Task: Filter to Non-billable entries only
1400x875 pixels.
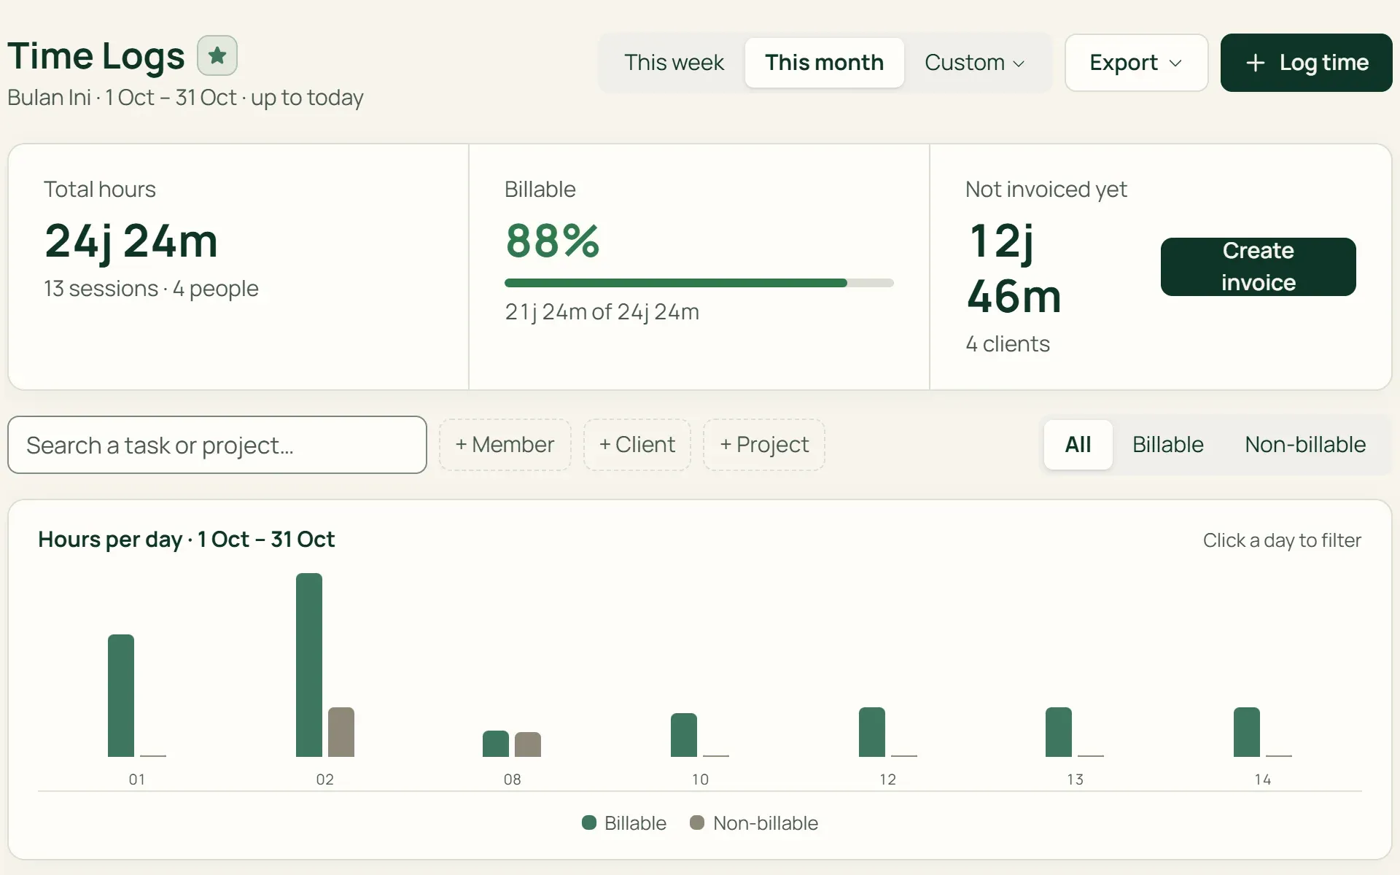Action: (1305, 445)
